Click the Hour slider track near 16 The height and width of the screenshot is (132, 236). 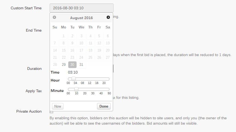point(97,79)
